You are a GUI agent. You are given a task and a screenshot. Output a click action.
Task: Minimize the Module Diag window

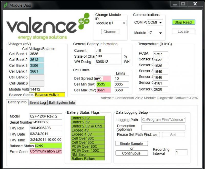click(175, 4)
